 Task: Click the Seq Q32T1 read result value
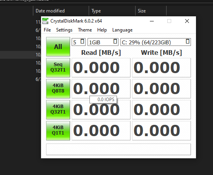pyautogui.click(x=101, y=68)
